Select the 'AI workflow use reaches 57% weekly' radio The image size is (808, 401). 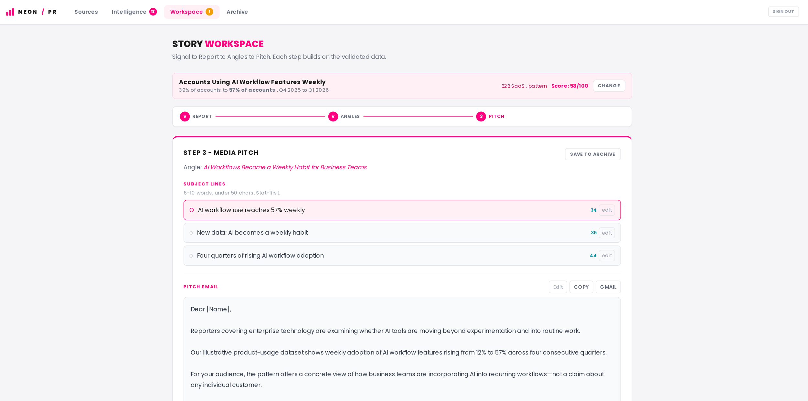(x=192, y=210)
